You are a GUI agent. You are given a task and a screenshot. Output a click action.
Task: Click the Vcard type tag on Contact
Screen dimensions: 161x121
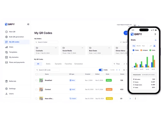click(72, 89)
